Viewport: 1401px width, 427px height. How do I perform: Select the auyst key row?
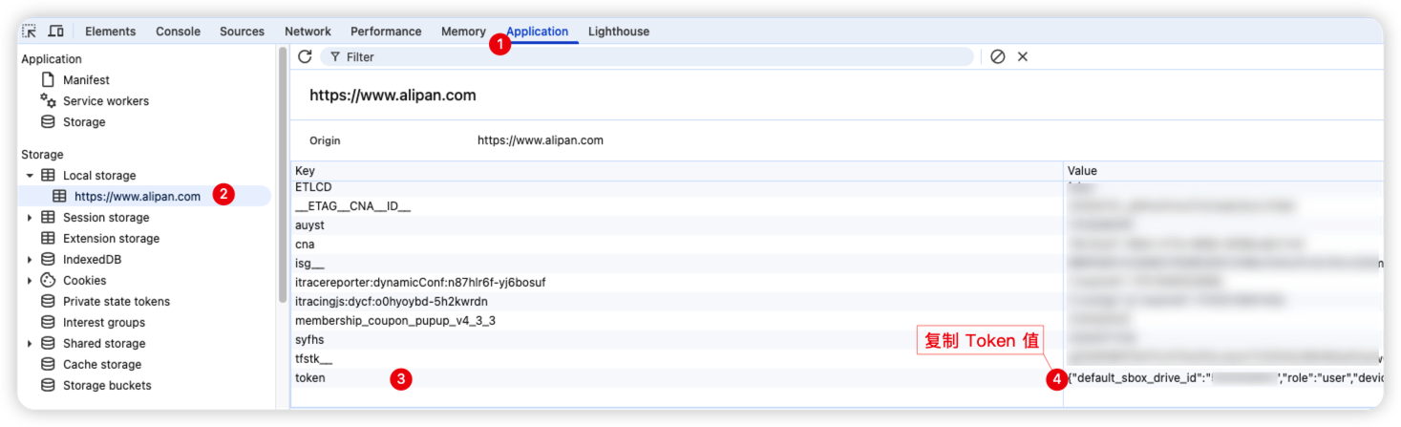click(x=677, y=225)
